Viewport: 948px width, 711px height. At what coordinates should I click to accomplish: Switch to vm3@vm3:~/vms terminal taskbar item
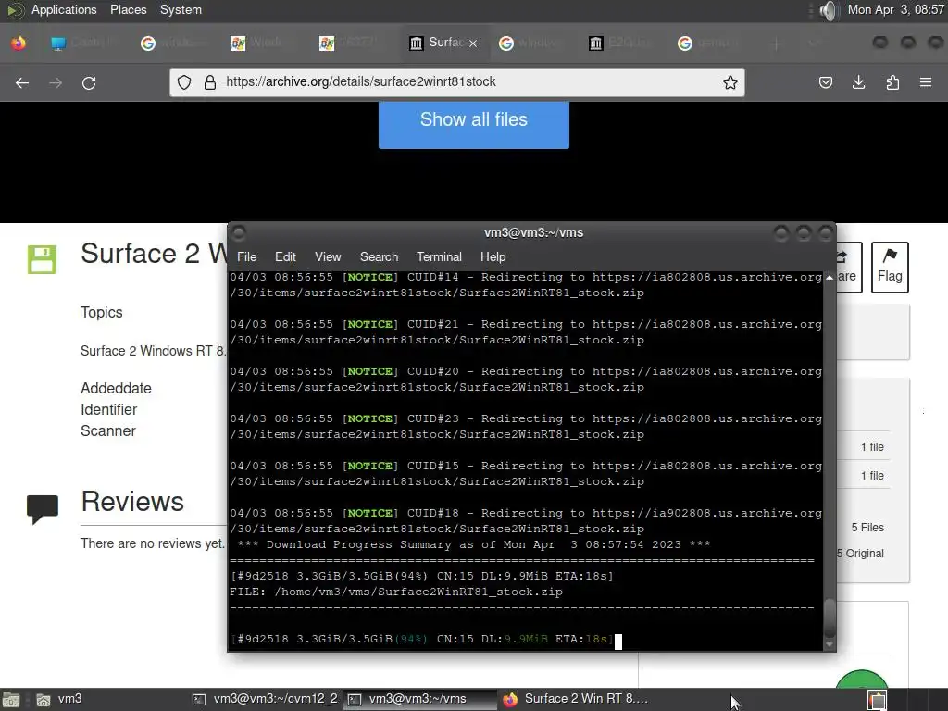[418, 699]
